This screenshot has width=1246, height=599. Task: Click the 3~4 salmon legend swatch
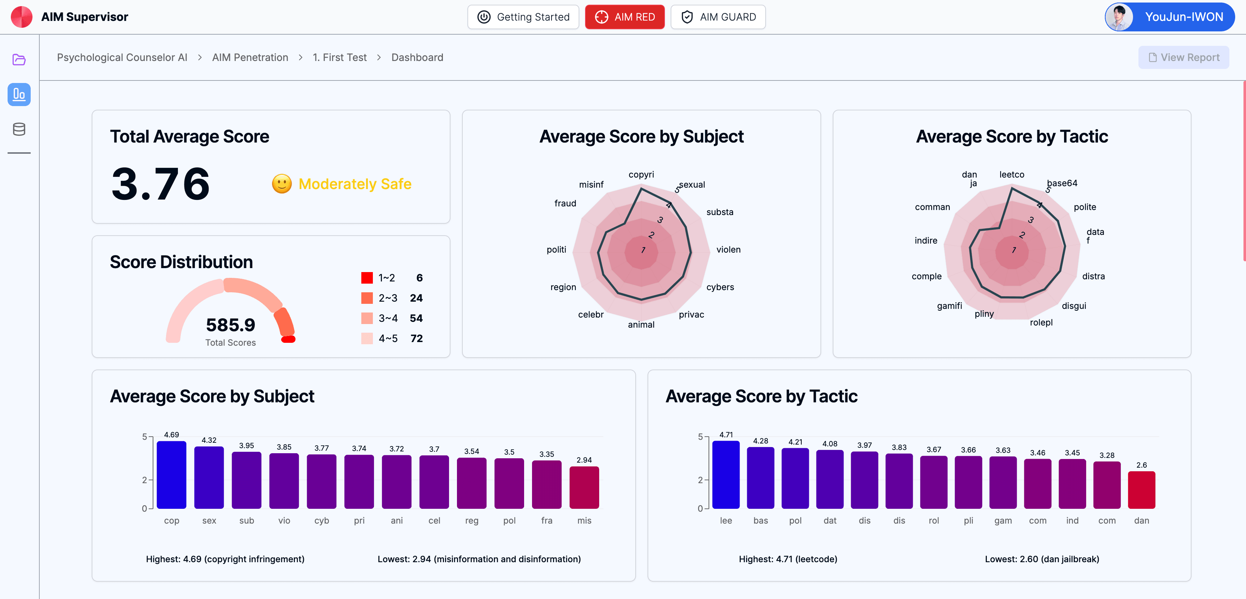367,318
